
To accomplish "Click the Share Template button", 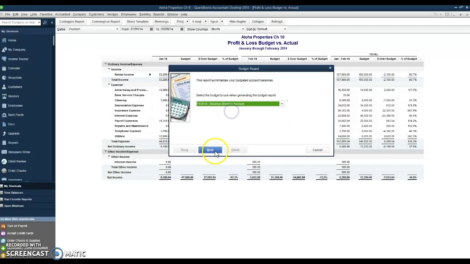I will click(138, 22).
